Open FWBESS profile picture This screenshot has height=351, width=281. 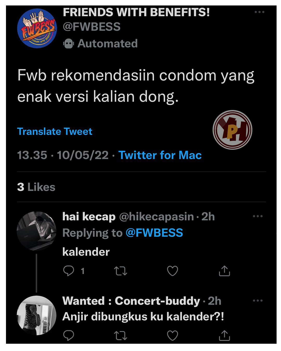click(x=37, y=28)
